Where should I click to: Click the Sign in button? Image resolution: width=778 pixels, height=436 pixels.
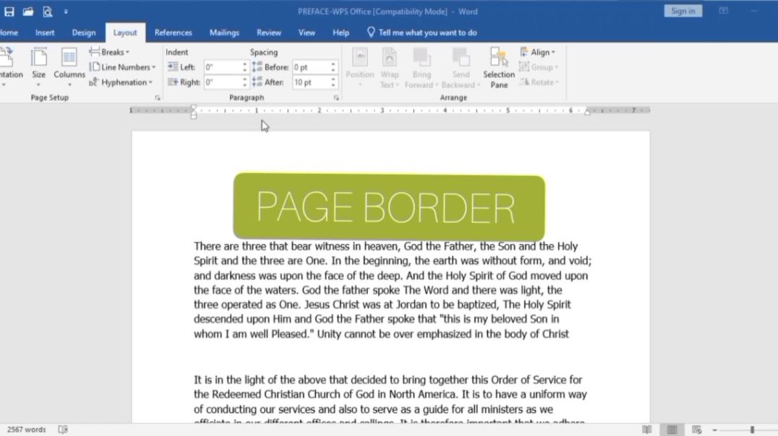[682, 10]
